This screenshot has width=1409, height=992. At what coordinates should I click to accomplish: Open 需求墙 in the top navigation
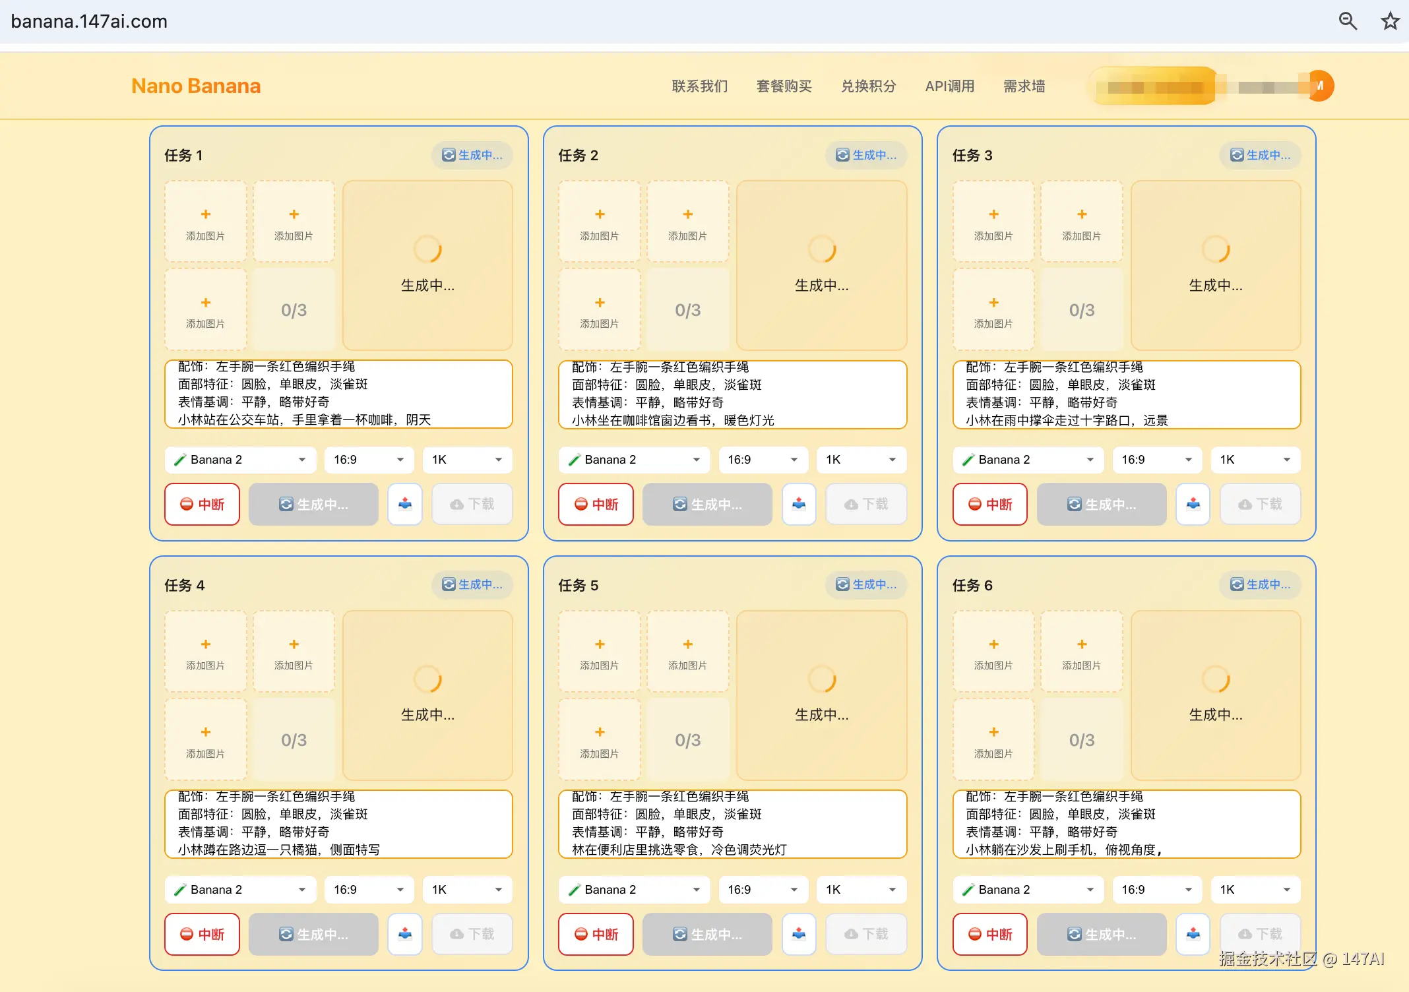pyautogui.click(x=1024, y=86)
